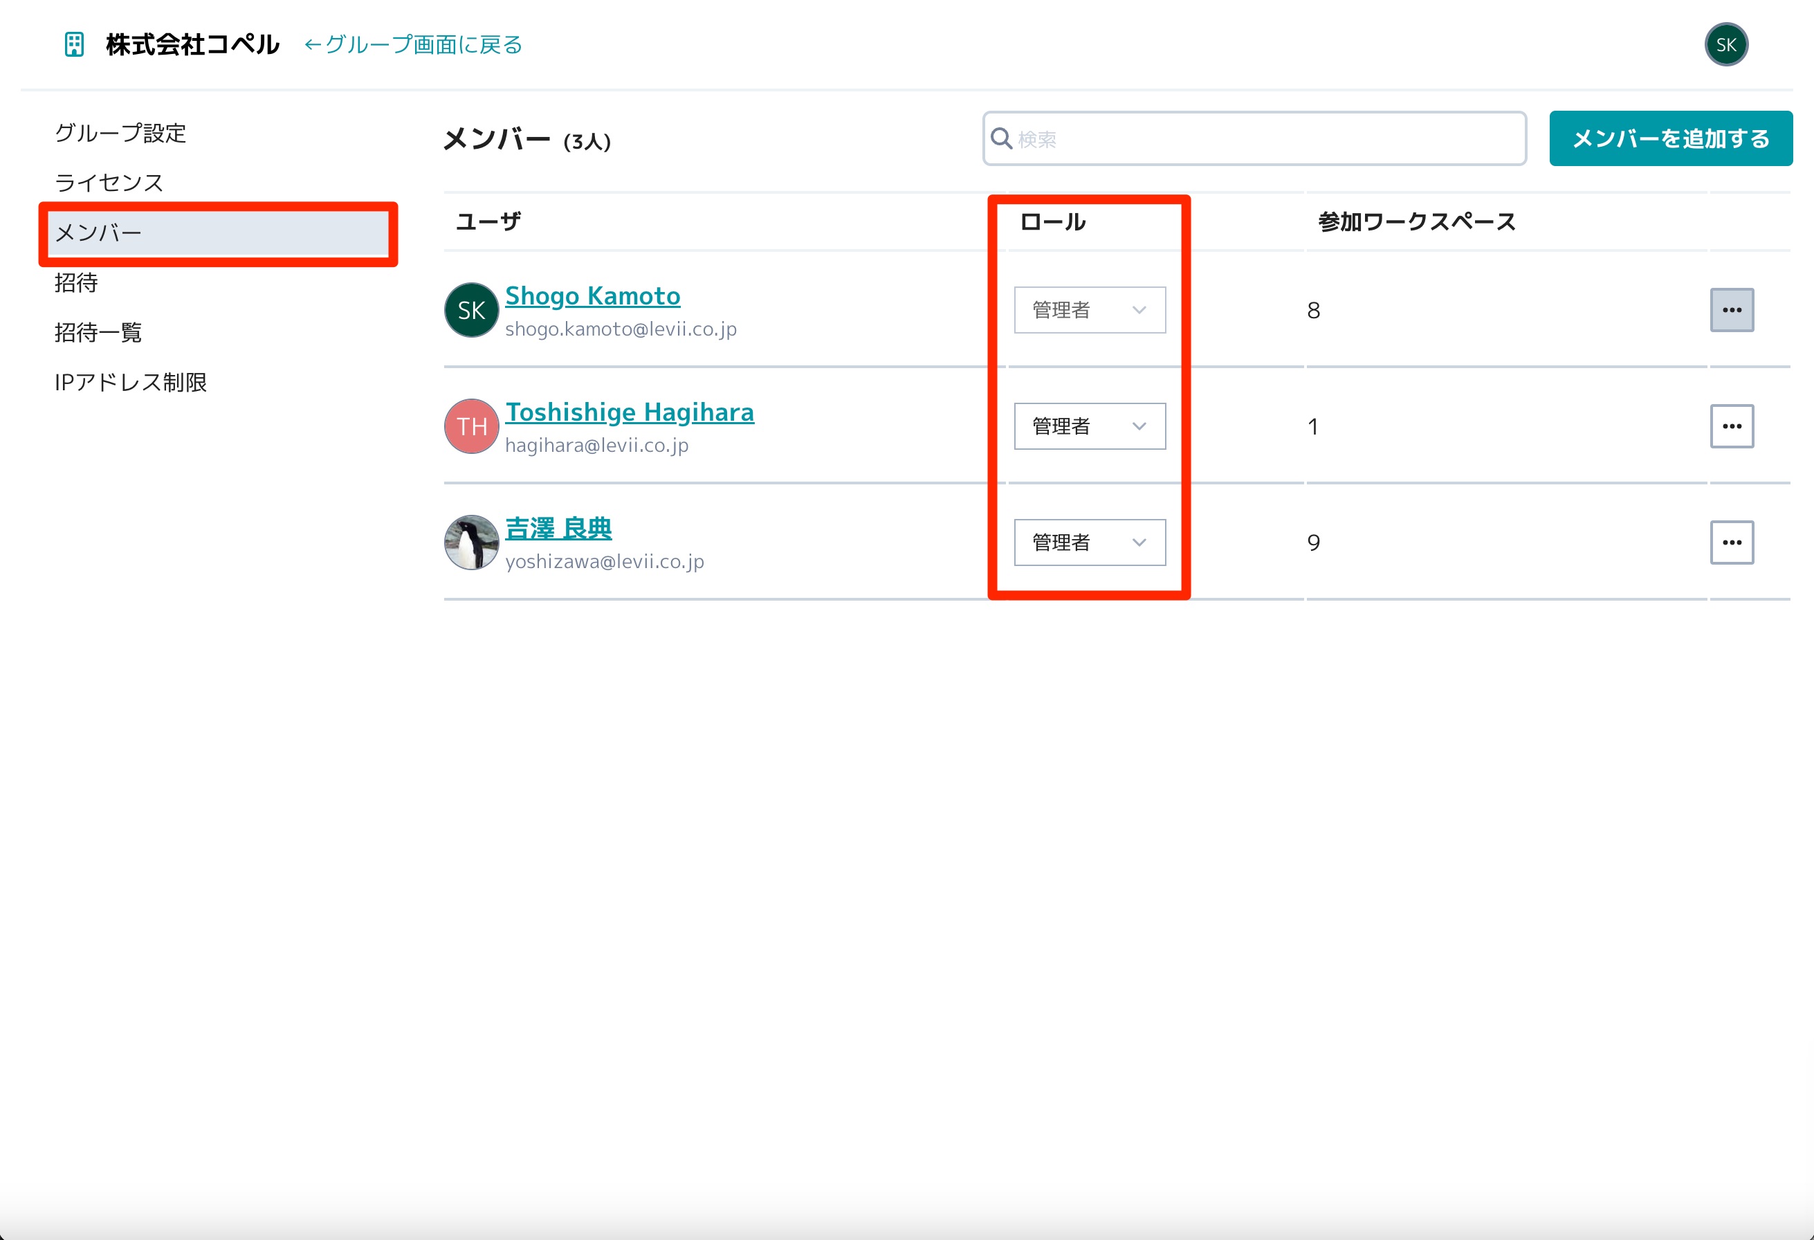Click Shogo Kamoto's SK avatar
The image size is (1814, 1240).
(471, 310)
